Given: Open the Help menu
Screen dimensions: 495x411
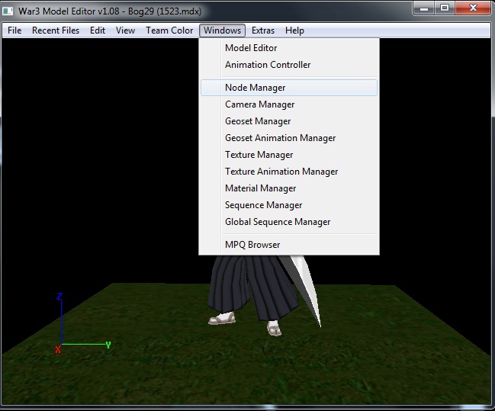Looking at the screenshot, I should tap(294, 31).
